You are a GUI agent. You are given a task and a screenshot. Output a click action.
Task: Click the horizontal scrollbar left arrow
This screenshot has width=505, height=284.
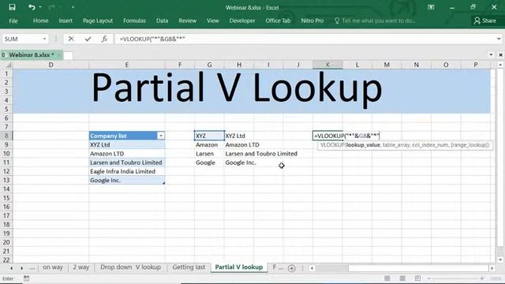312,268
